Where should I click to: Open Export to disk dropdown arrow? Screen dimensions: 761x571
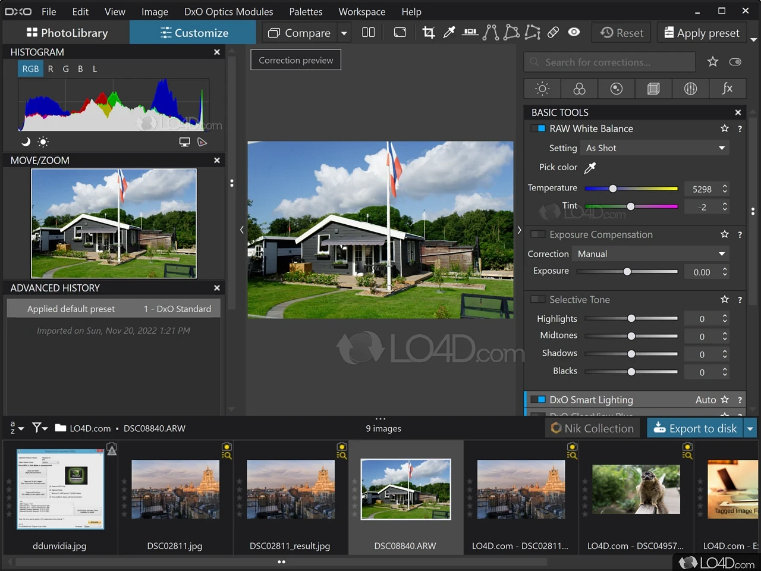[750, 428]
